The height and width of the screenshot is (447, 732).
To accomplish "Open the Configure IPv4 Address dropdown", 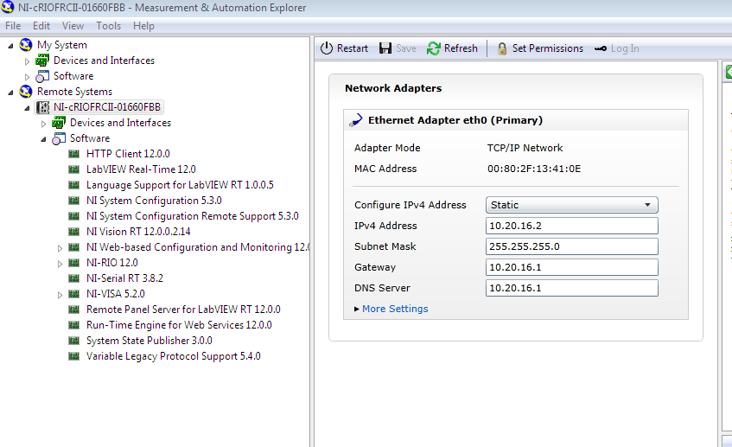I will tap(572, 205).
